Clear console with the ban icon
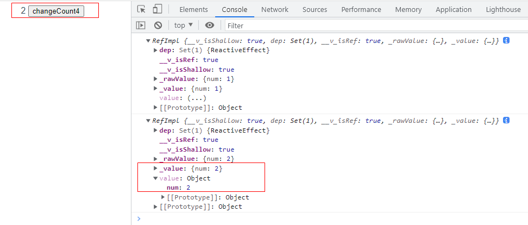The height and width of the screenshot is (225, 528). [158, 25]
